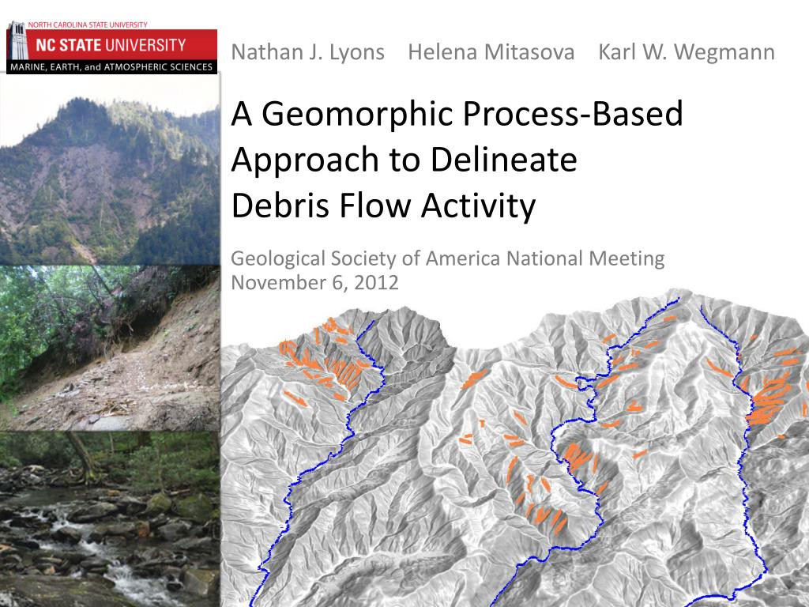
Task: Click the small North Carolina State University text
Action: [88, 25]
